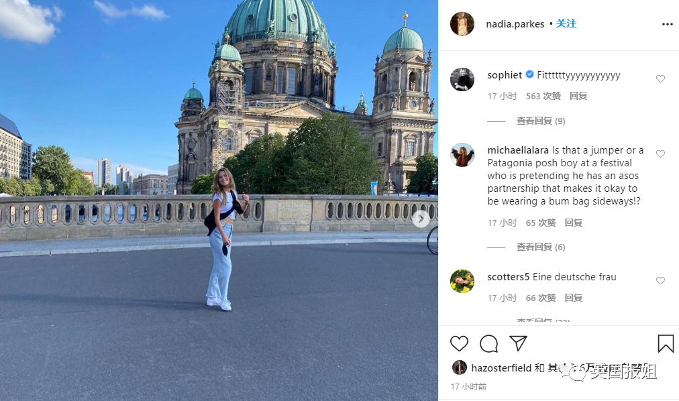Open sophiet's profile picture
The width and height of the screenshot is (679, 401).
(x=462, y=79)
